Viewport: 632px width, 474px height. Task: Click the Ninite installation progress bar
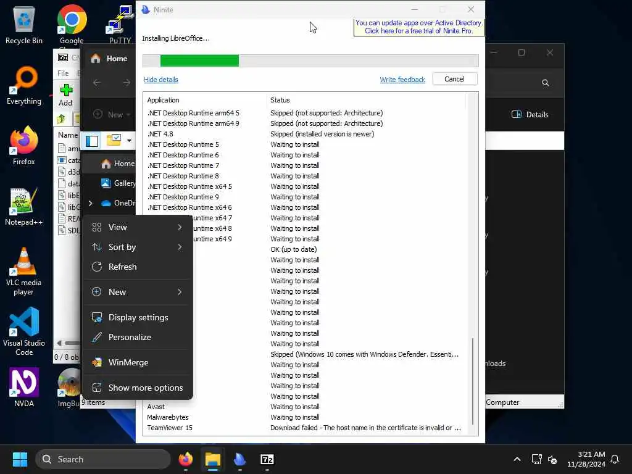(310, 60)
